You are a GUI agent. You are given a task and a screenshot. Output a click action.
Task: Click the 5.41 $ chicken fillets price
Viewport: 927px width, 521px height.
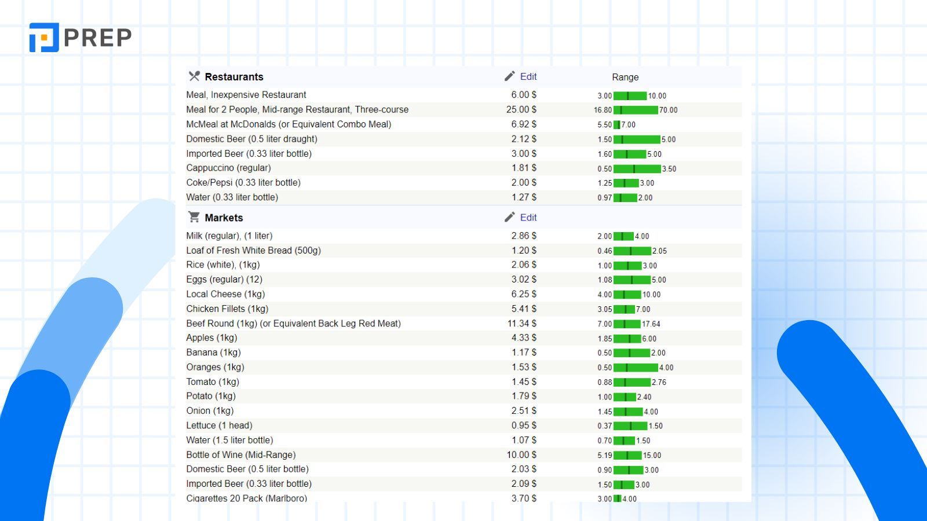click(524, 309)
